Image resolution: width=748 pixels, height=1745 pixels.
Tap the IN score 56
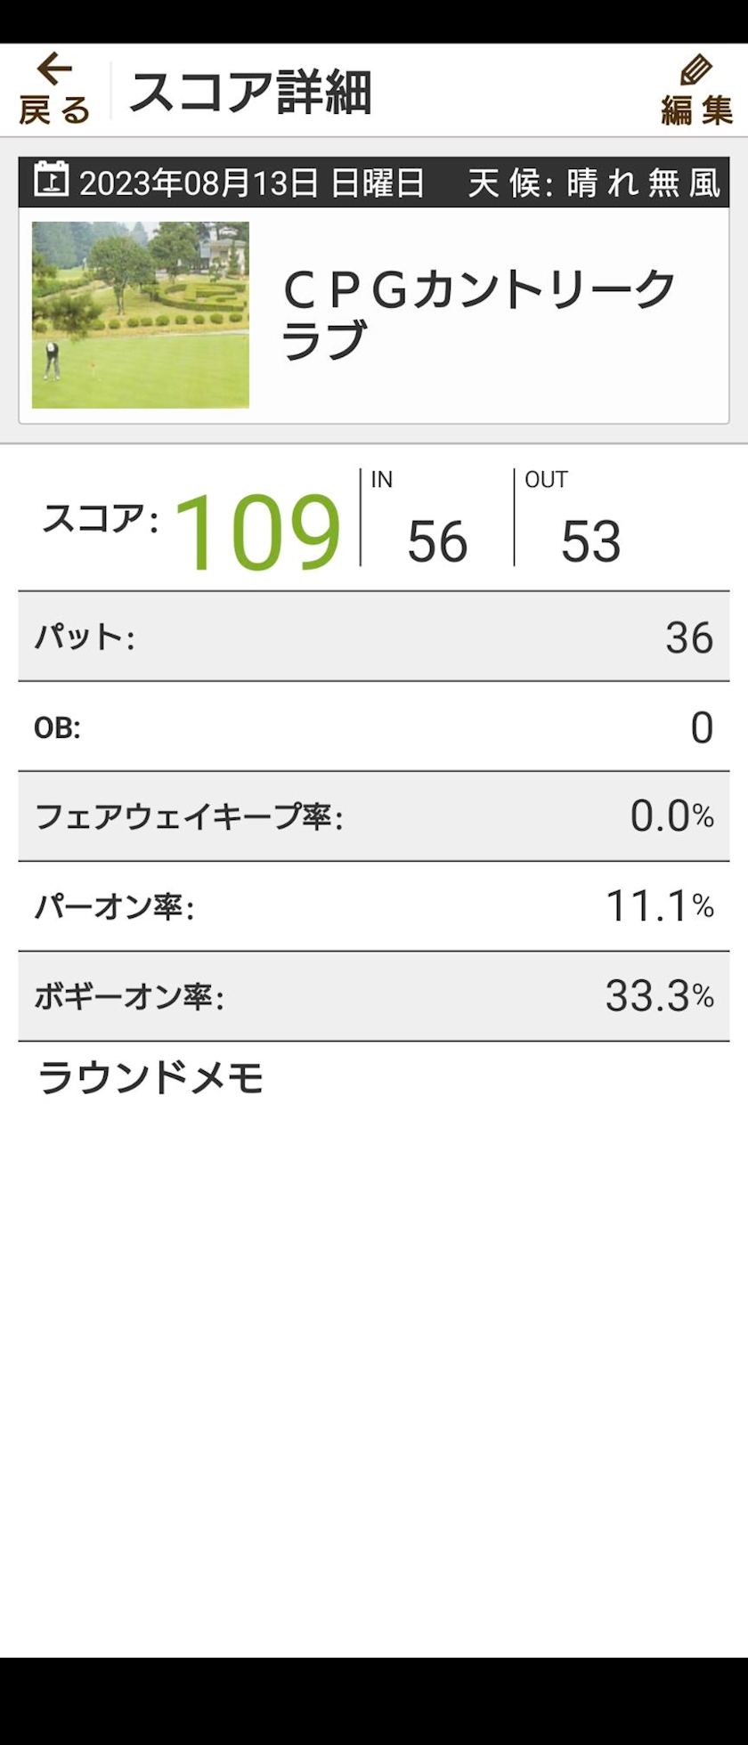click(x=437, y=540)
